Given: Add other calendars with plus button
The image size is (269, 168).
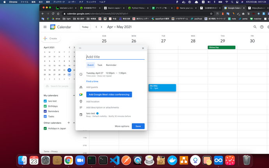Looking at the screenshot, I should pos(69,123).
